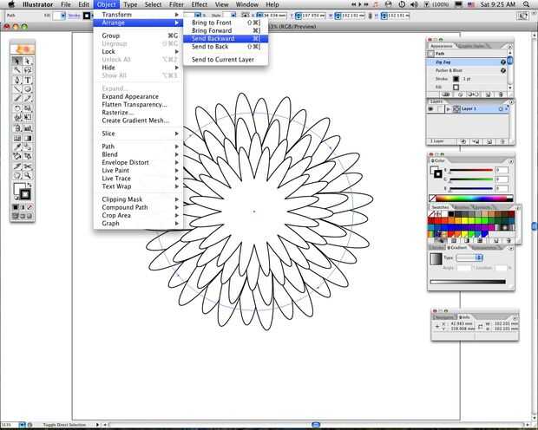The height and width of the screenshot is (430, 538).
Task: Select the Warp tool
Action: (16, 117)
